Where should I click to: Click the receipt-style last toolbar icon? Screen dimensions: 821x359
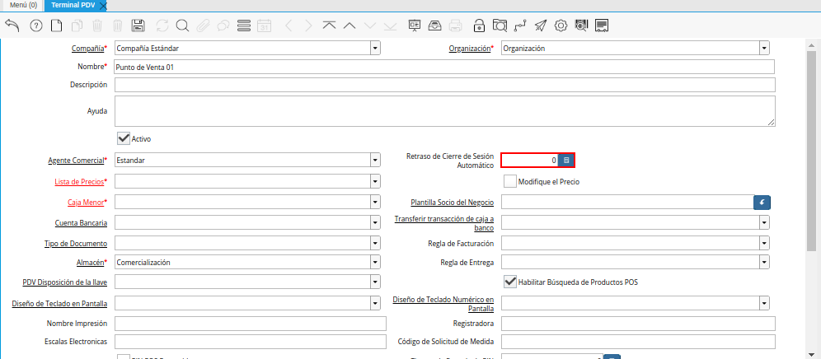pyautogui.click(x=602, y=26)
